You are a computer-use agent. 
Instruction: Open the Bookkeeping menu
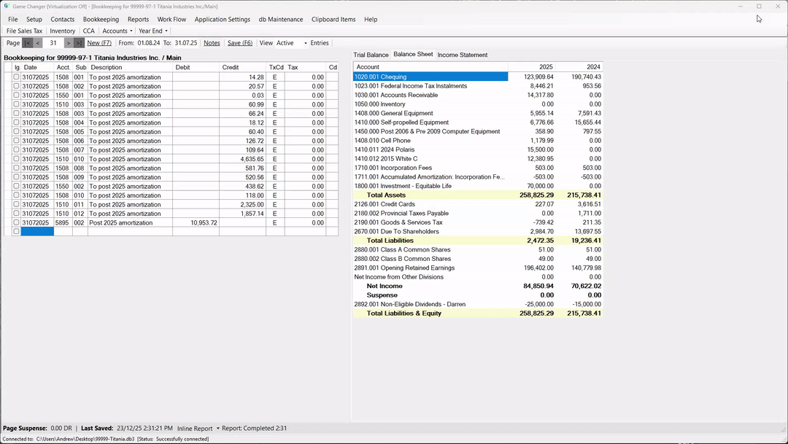[x=101, y=20]
